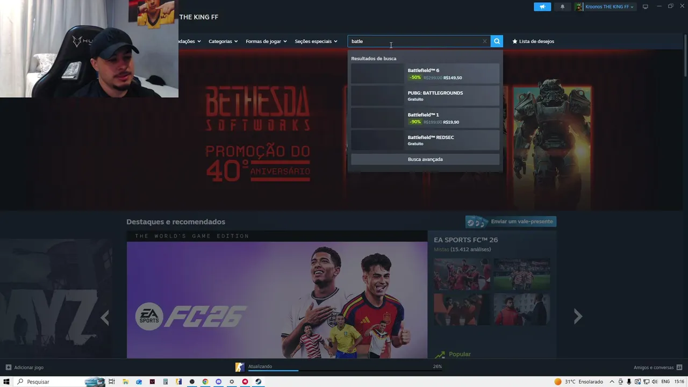Click the gift card icon
Viewport: 688px width, 387px height.
[477, 222]
